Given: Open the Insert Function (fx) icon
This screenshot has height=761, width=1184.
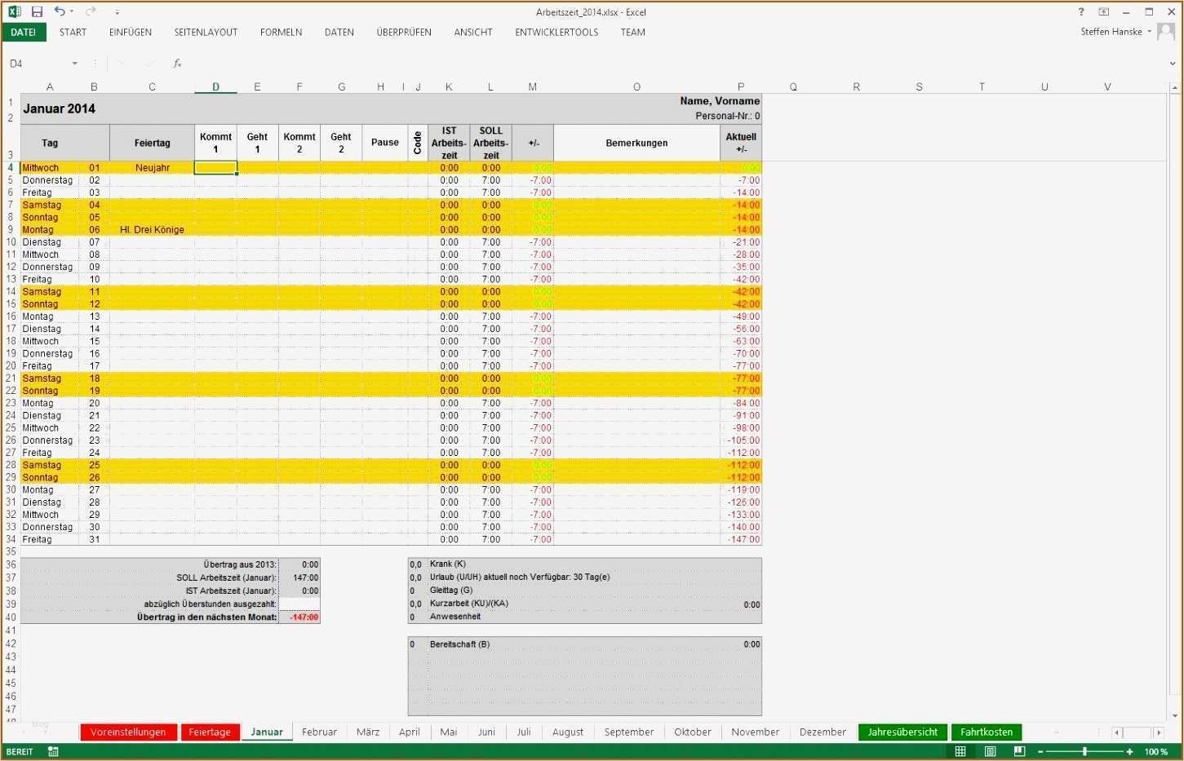Looking at the screenshot, I should (178, 63).
